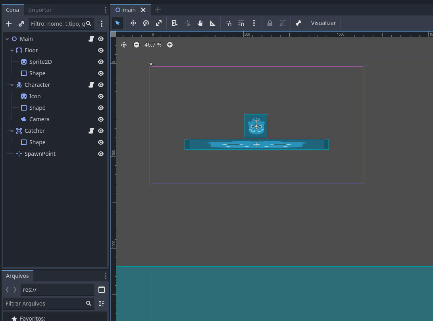433x321 pixels.
Task: Select the Rotate Mode tool
Action: pyautogui.click(x=146, y=23)
